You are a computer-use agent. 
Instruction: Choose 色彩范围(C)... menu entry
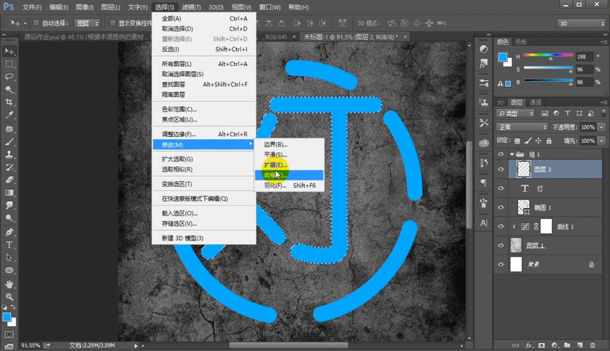204,109
